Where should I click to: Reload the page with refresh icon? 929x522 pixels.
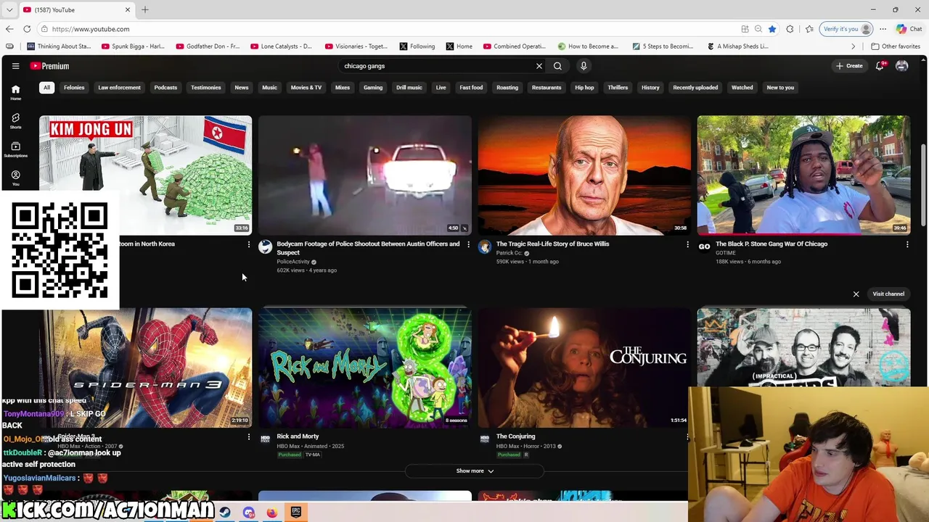pyautogui.click(x=27, y=29)
